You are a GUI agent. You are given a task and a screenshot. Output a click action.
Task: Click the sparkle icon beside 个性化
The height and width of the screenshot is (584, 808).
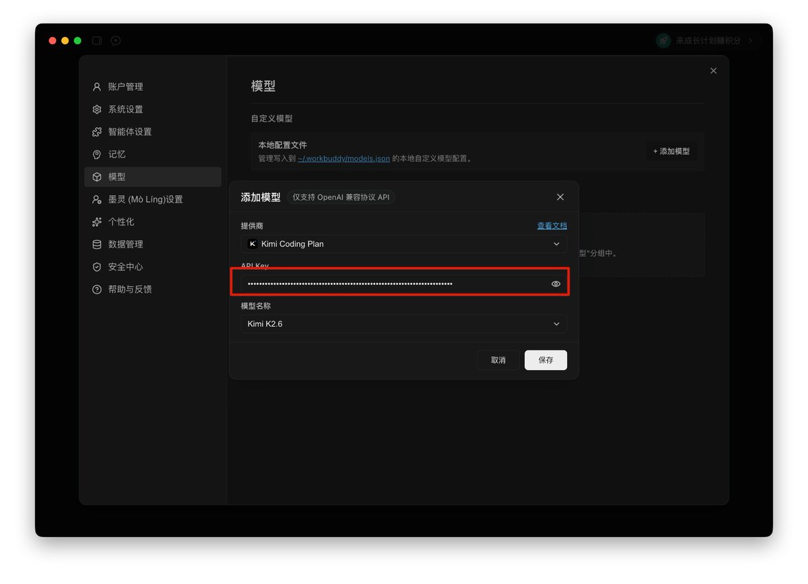97,222
